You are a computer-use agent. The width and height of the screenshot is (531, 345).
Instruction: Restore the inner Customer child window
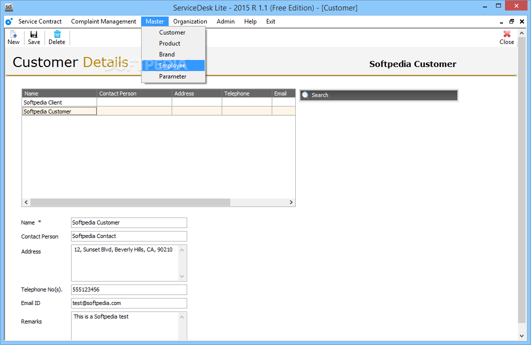511,21
